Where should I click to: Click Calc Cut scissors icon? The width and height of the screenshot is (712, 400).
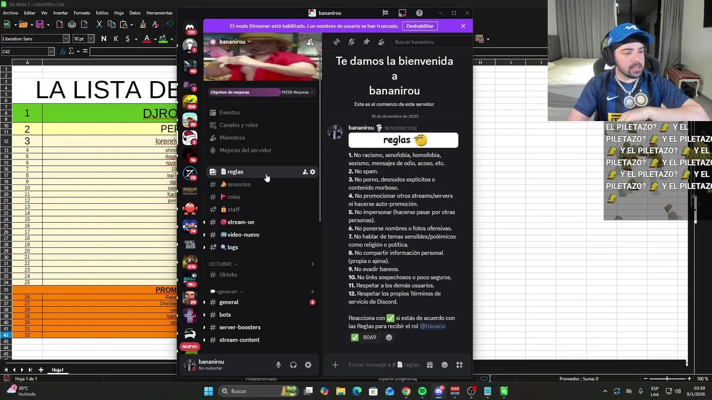coord(99,24)
